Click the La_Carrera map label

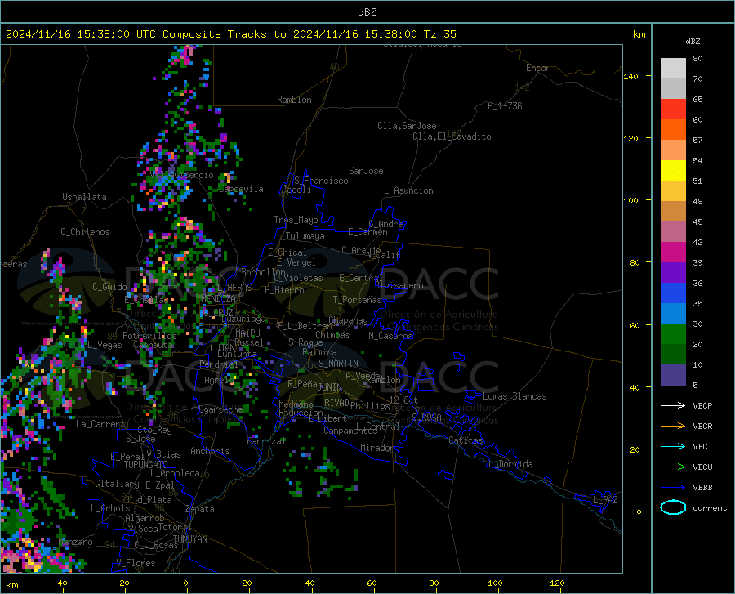click(100, 424)
